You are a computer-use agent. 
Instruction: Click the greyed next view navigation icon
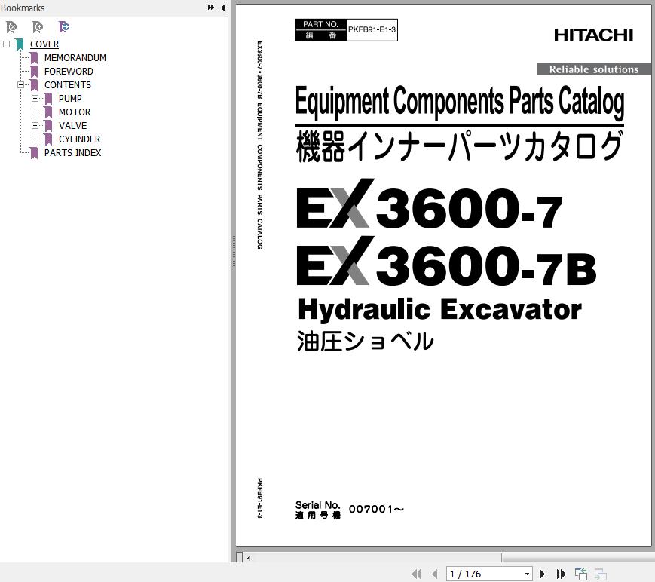[601, 574]
